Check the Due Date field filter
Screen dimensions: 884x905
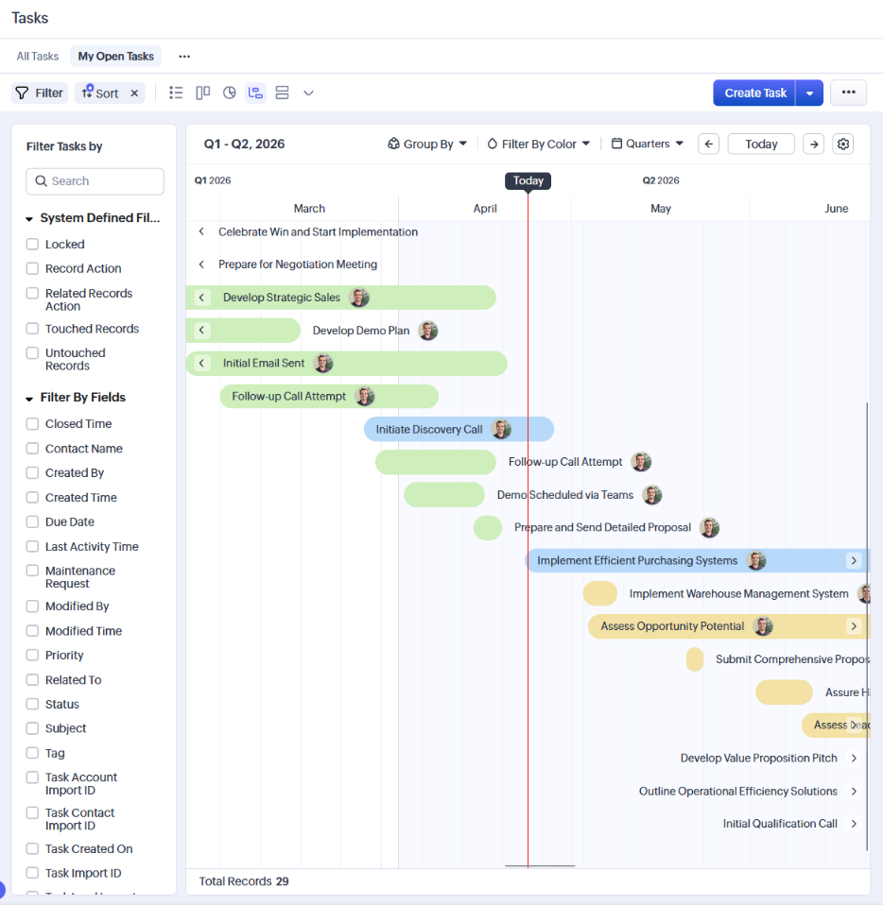pyautogui.click(x=32, y=522)
